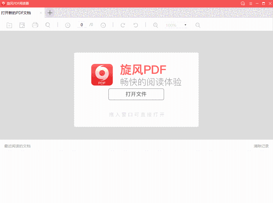Expand the zoom percentage dropdown
The image size is (273, 203).
tap(185, 25)
